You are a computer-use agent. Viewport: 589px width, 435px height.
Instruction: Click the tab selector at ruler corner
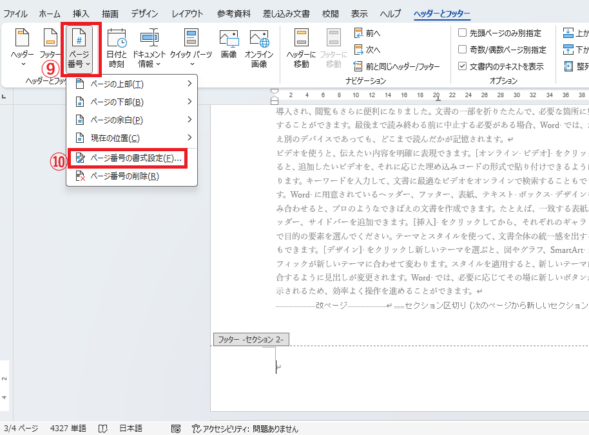click(x=4, y=97)
